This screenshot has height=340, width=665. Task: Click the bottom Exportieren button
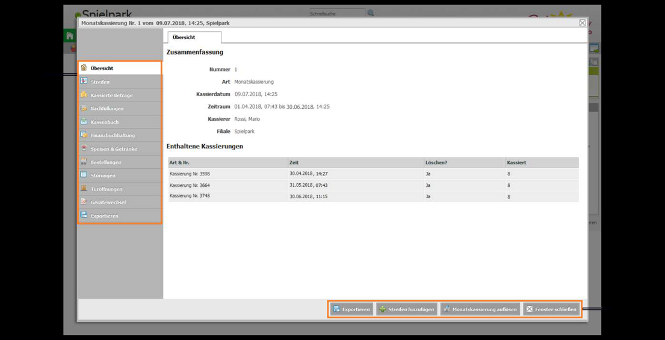pos(351,309)
